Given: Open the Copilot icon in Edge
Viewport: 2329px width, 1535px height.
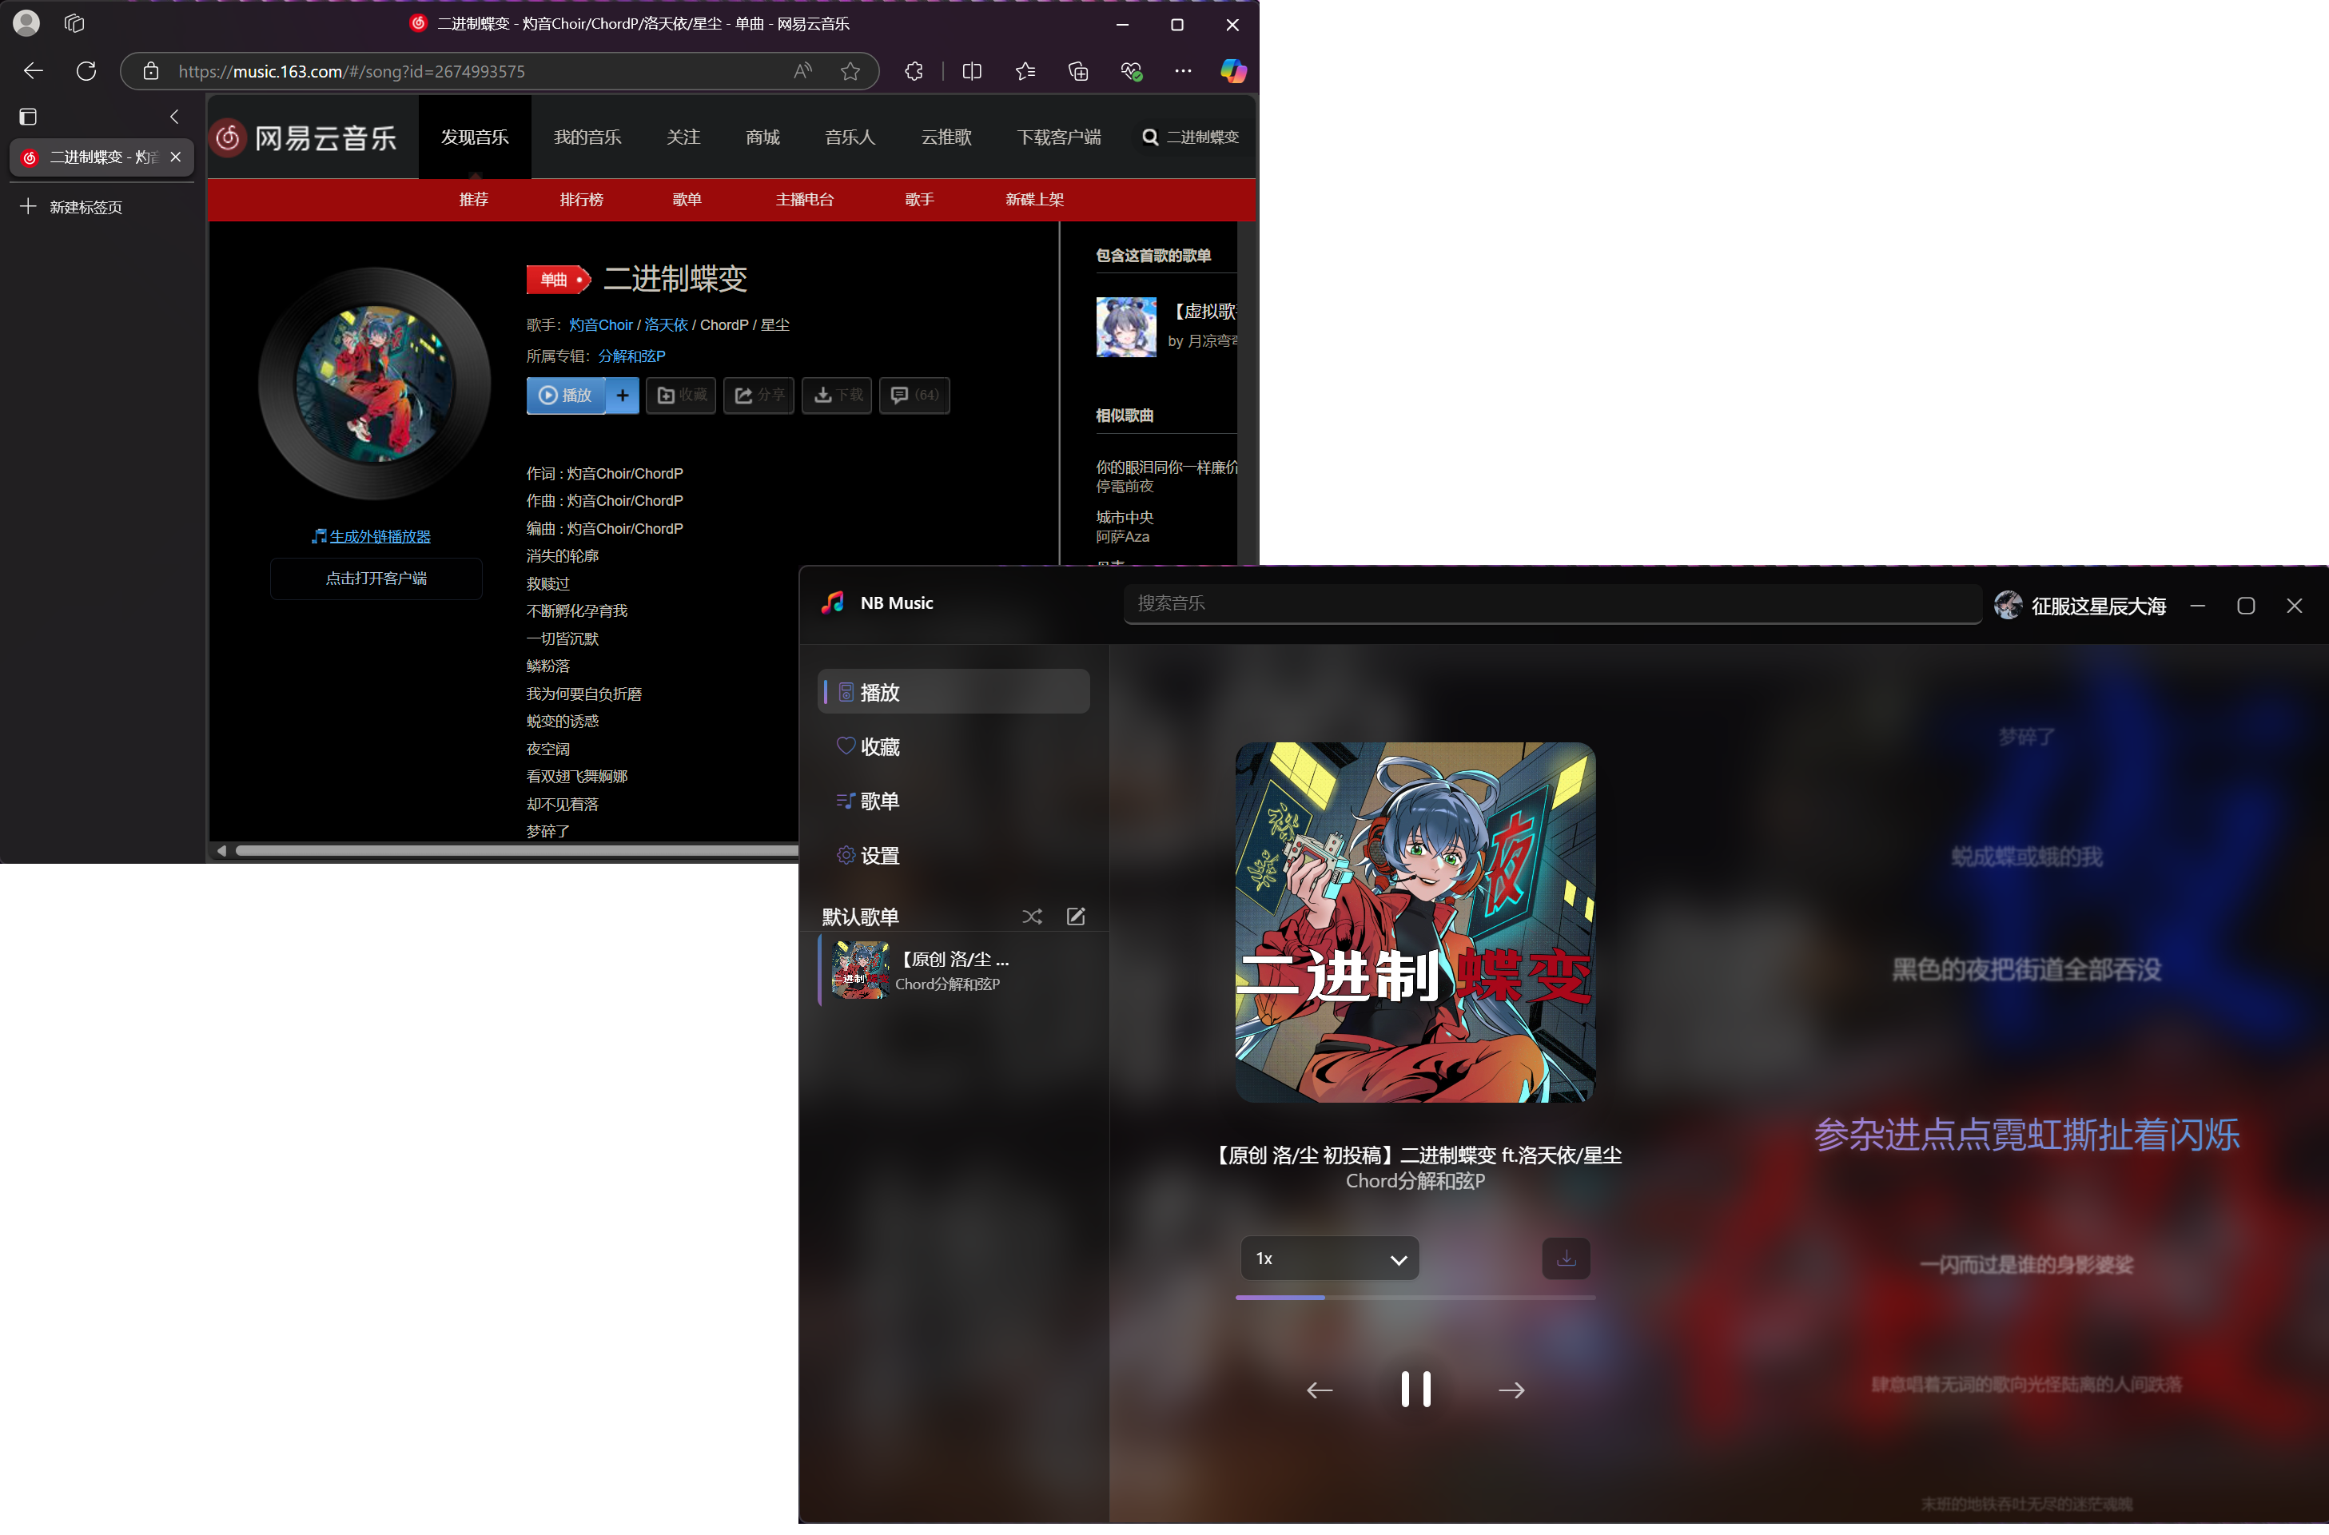Looking at the screenshot, I should click(x=1233, y=70).
